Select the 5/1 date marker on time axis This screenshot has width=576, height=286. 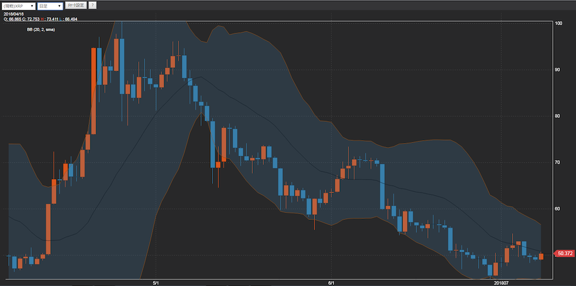156,283
